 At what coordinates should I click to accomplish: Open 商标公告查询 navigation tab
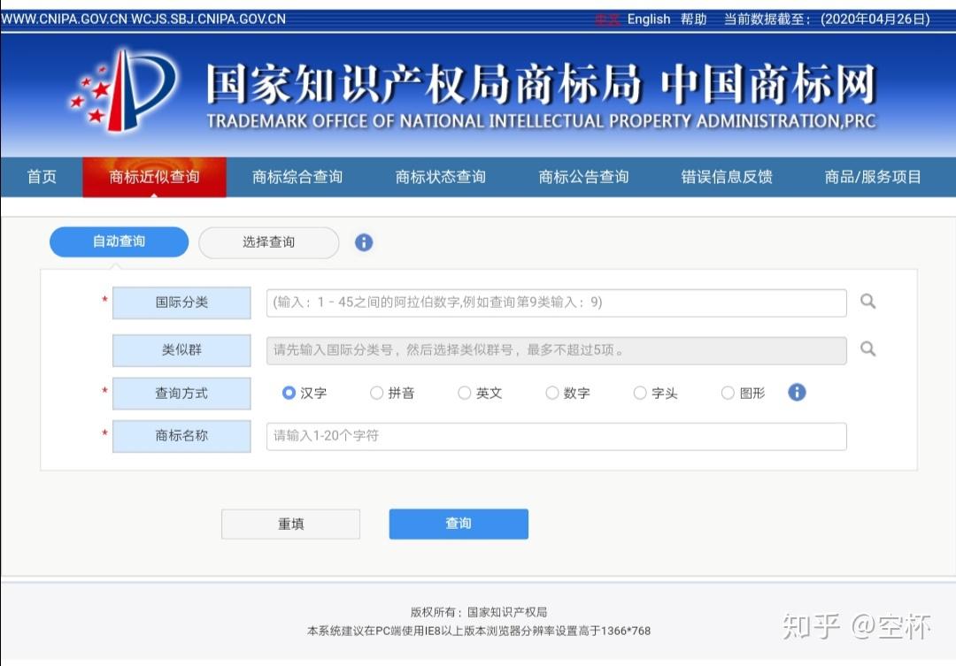click(x=583, y=177)
